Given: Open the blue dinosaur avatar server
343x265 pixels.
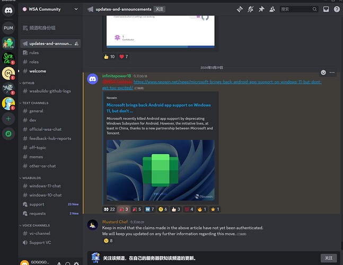Looking at the screenshot, I should coord(8,103).
